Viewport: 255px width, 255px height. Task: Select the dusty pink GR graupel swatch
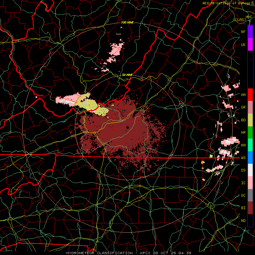click(x=250, y=107)
